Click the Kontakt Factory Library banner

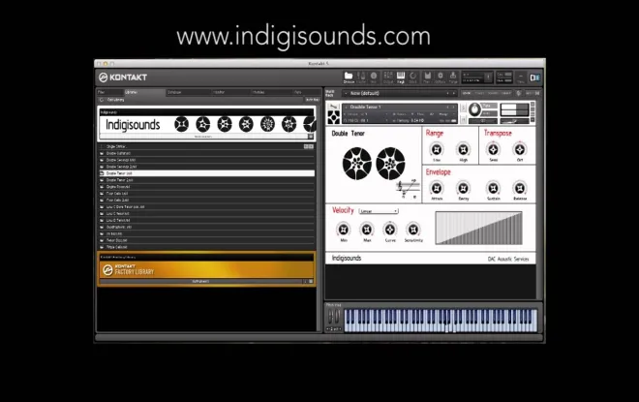point(206,269)
